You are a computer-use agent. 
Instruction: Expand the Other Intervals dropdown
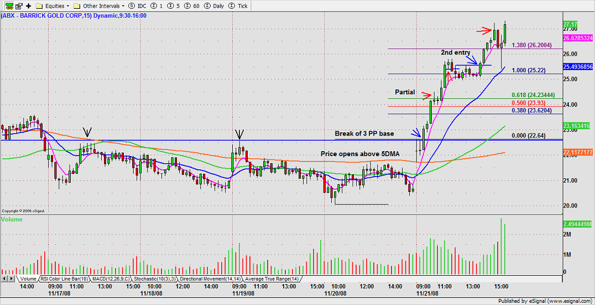click(x=98, y=6)
